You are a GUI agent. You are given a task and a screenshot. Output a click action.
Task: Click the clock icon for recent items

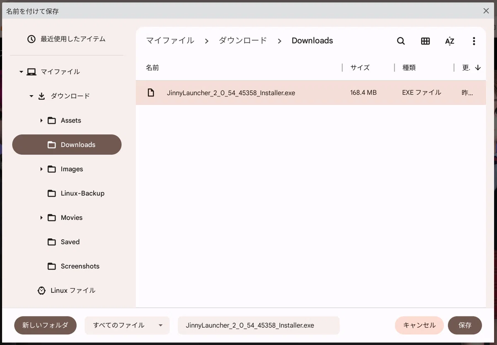pyautogui.click(x=31, y=39)
